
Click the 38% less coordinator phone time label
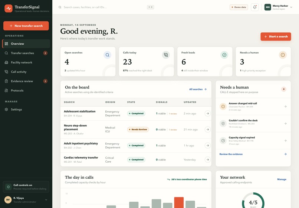pyautogui.click(x=187, y=179)
